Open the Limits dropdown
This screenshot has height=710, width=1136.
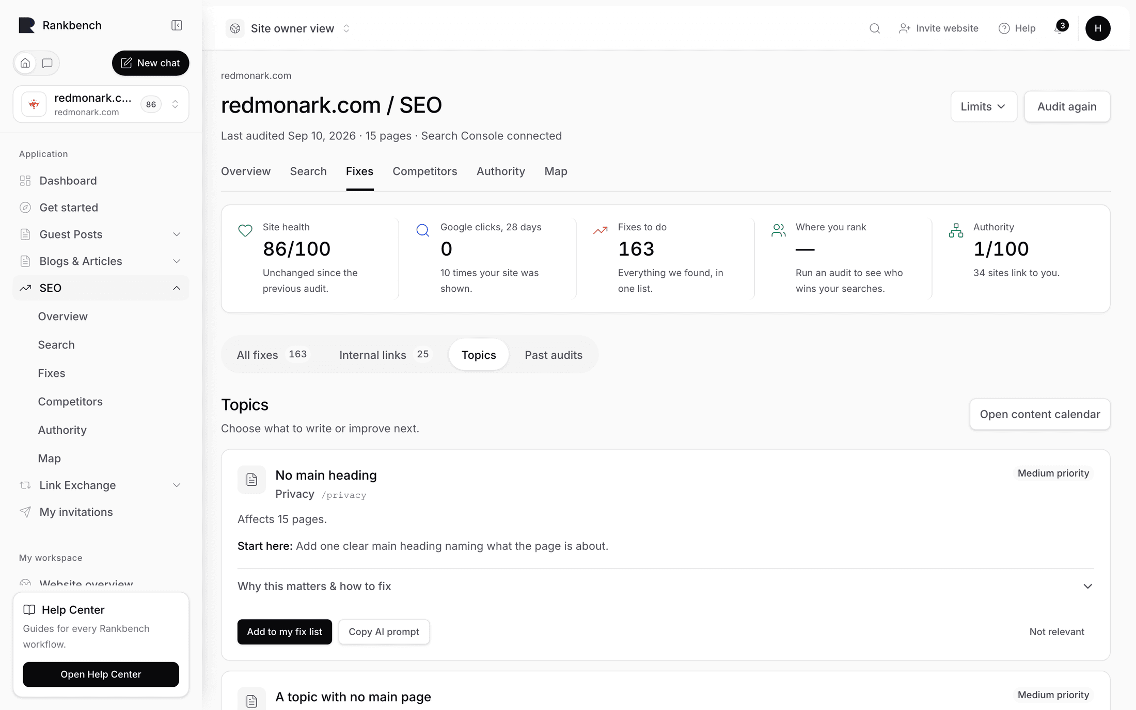pos(984,106)
